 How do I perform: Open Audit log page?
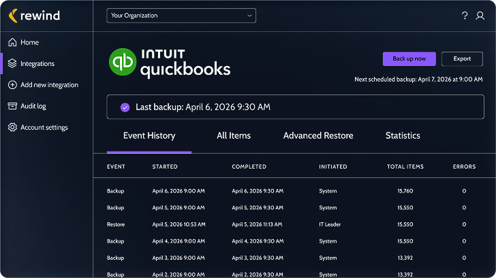tap(33, 106)
